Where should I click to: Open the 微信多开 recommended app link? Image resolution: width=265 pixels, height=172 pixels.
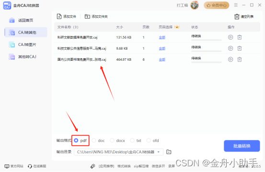tap(158, 166)
